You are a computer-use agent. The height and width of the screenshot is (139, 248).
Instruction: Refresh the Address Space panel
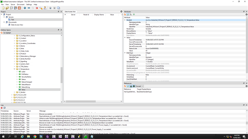point(2,33)
